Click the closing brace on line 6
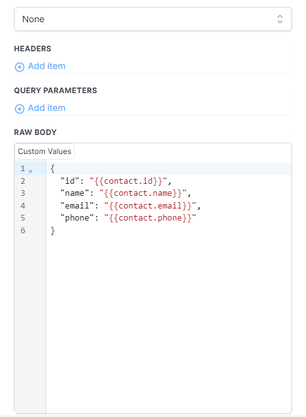The image size is (306, 417). (53, 231)
